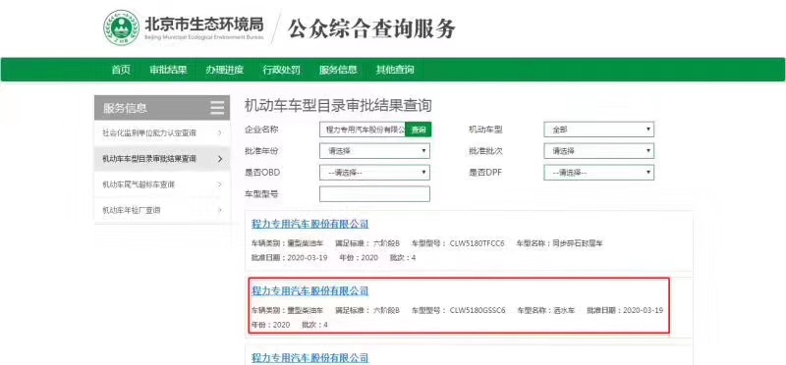
Task: Open the partially visible bottom company link
Action: coord(309,357)
